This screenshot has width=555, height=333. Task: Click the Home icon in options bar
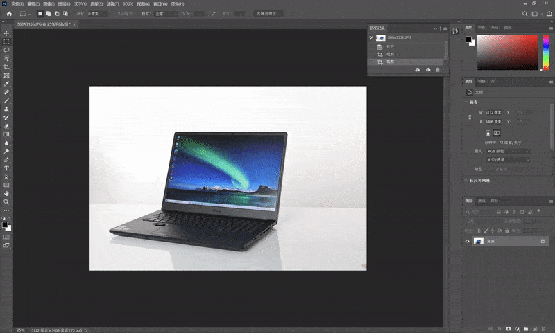[9, 13]
